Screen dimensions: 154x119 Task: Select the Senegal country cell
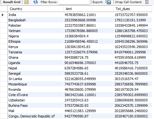point(36,73)
